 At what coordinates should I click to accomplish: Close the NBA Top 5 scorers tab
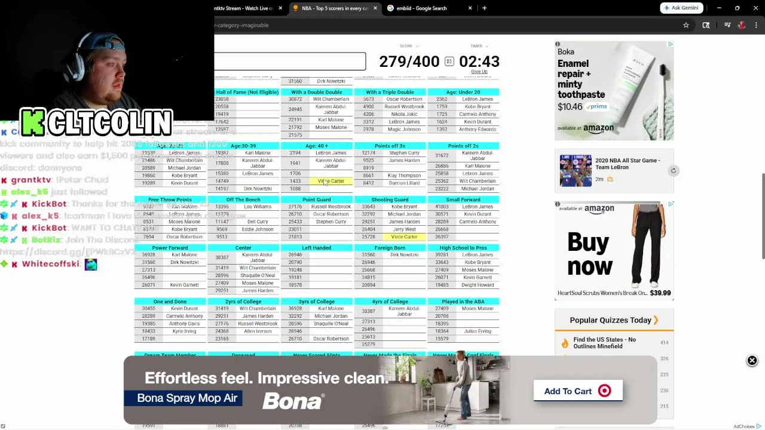375,8
